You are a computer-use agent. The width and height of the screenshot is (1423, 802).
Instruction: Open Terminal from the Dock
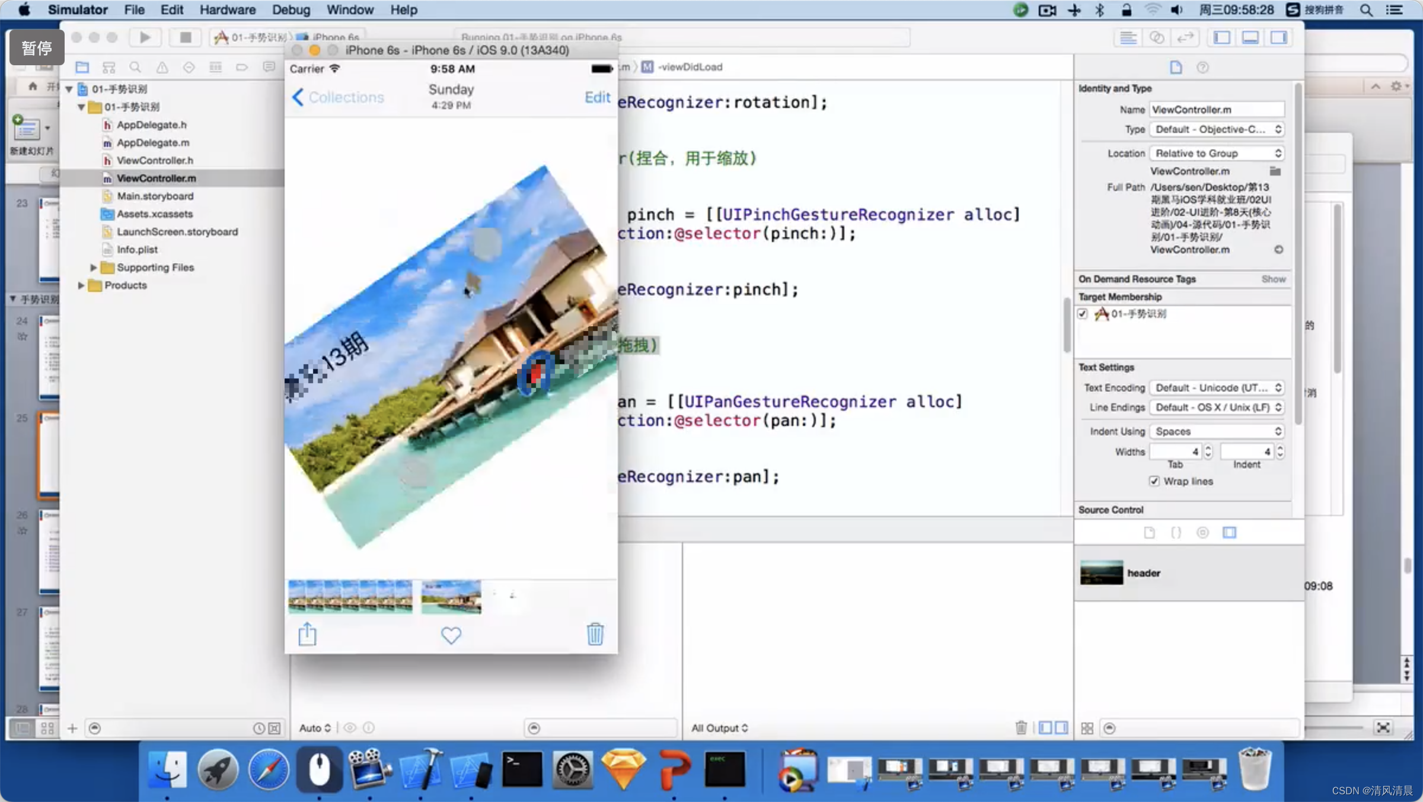point(522,769)
